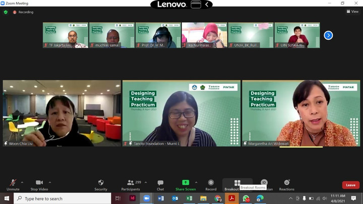Open the Chat panel
363x204 pixels.
click(160, 184)
